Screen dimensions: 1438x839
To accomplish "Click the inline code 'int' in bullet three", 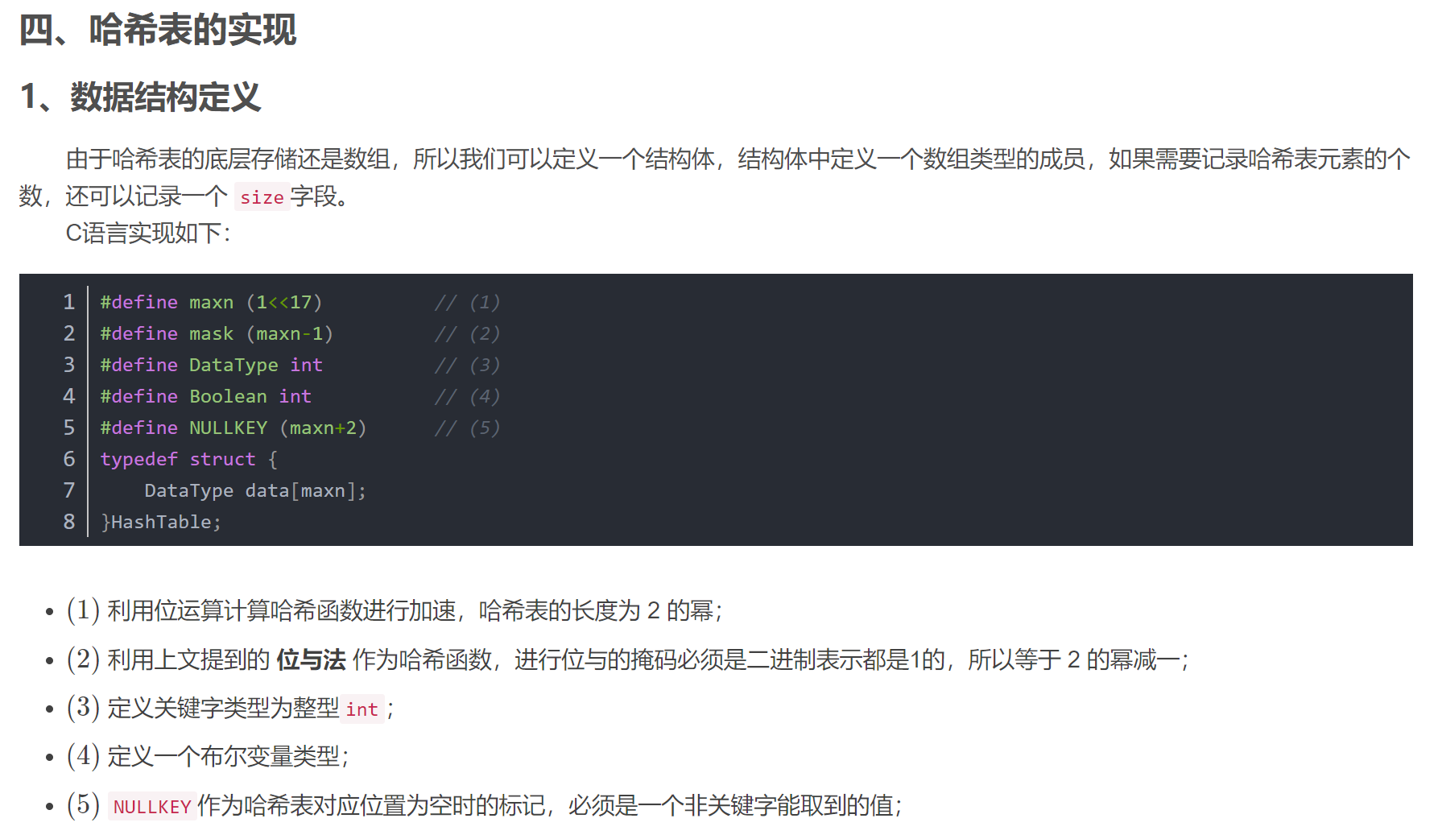I will click(x=362, y=709).
